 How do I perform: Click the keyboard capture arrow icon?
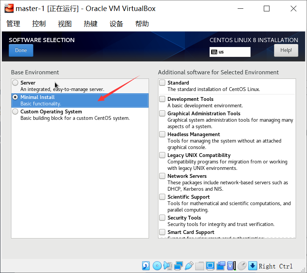(x=252, y=266)
